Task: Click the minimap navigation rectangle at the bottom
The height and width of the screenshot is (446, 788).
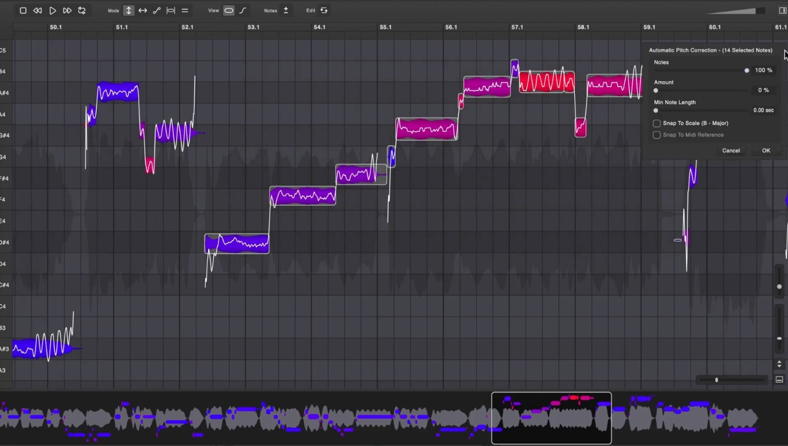Action: click(x=551, y=418)
